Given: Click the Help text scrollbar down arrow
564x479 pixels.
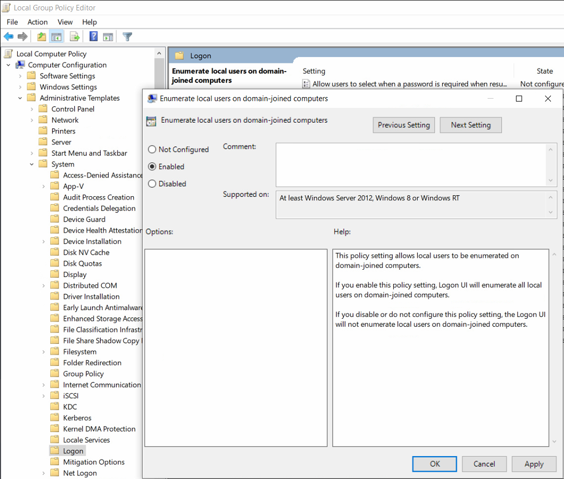Looking at the screenshot, I should coord(554,442).
